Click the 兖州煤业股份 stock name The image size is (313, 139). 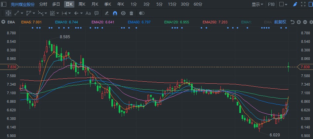coord(22,4)
